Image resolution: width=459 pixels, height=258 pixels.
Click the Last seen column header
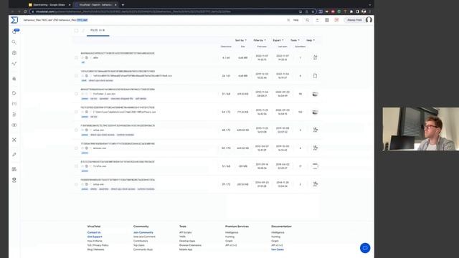(x=282, y=47)
